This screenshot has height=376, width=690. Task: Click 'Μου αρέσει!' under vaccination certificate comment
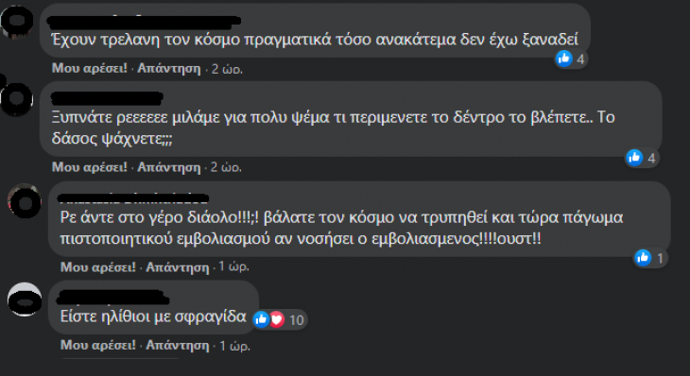pos(98,266)
